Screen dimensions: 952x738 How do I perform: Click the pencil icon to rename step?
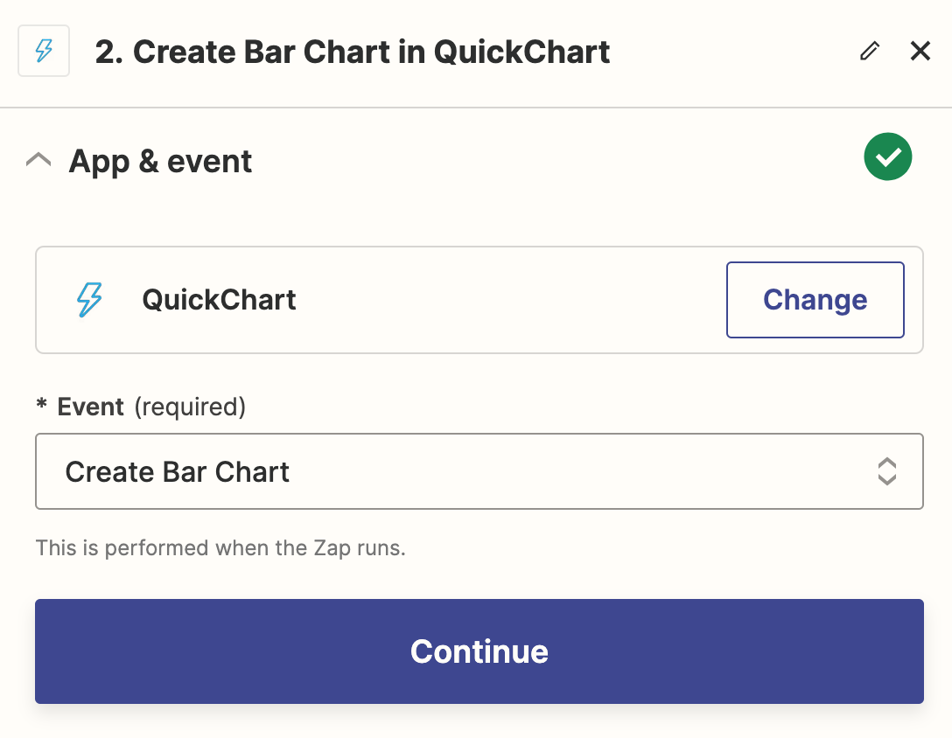pyautogui.click(x=870, y=51)
